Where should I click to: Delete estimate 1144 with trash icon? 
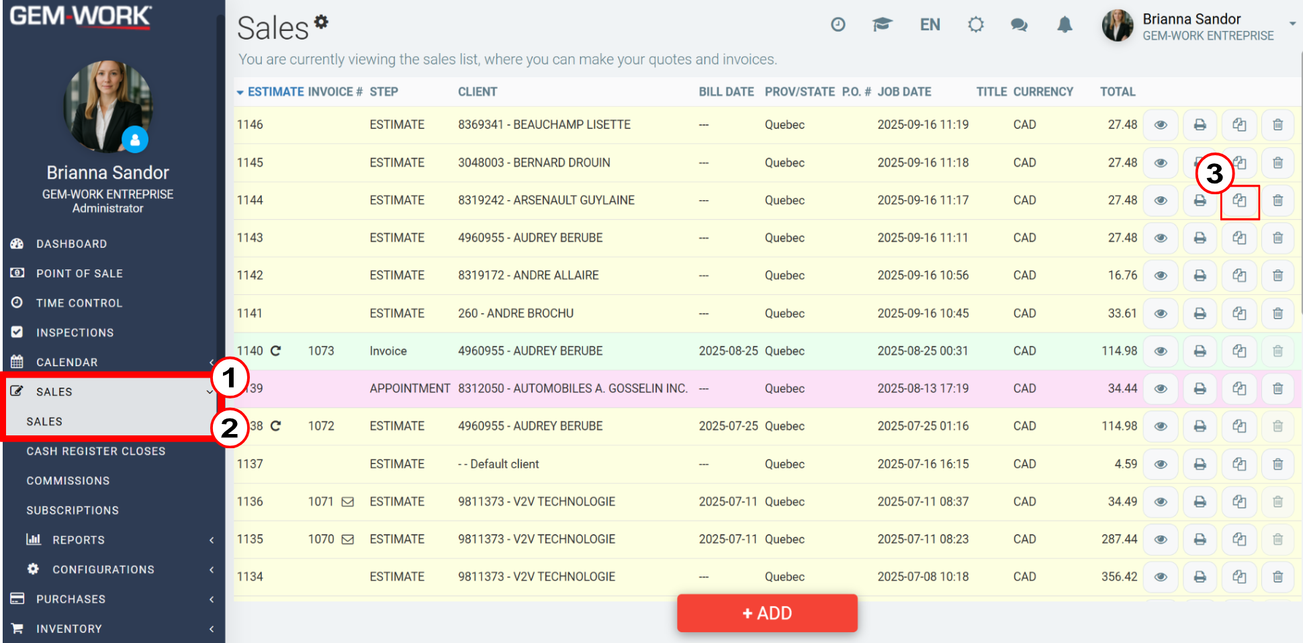click(x=1277, y=200)
